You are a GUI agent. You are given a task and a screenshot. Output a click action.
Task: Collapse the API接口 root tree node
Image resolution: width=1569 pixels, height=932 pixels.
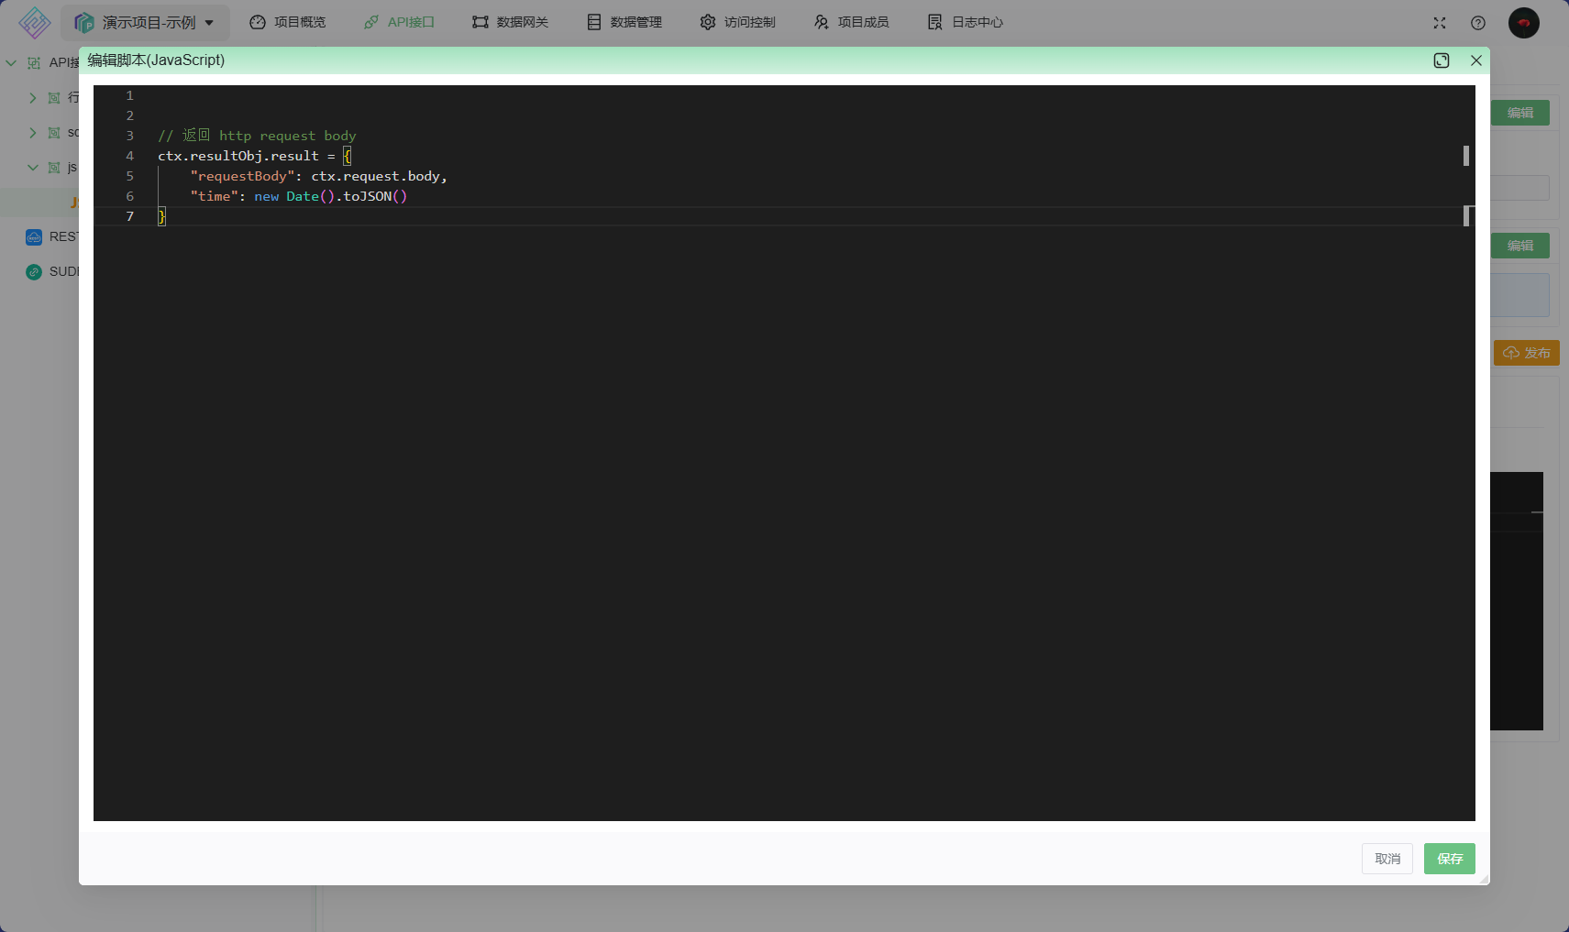click(x=11, y=63)
